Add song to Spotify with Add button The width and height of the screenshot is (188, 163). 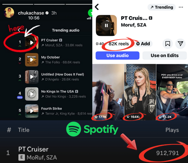[x=143, y=44]
